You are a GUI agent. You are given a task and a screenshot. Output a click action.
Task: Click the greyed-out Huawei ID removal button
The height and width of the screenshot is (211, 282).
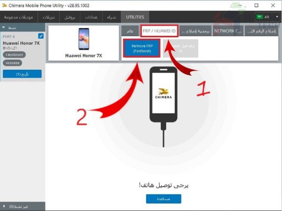[180, 49]
